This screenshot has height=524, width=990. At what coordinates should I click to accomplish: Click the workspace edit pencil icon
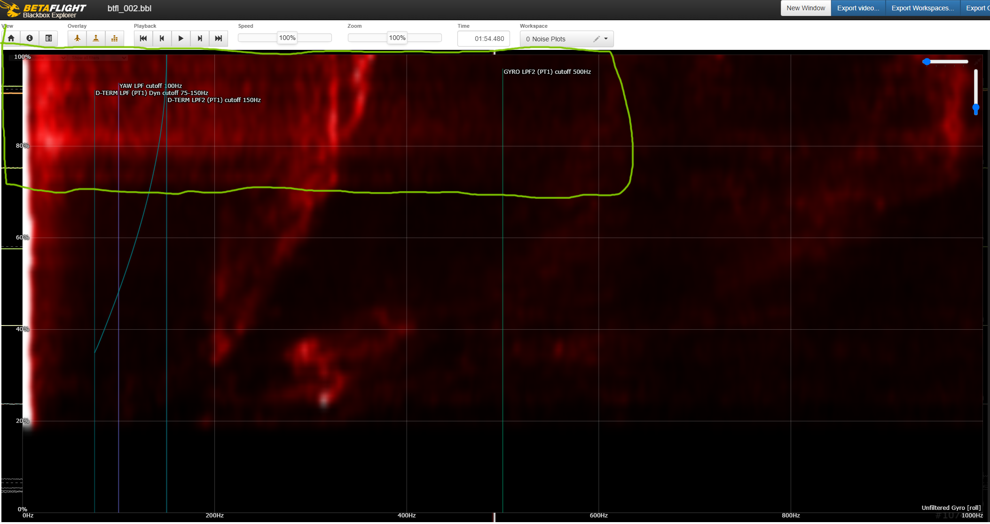(596, 39)
